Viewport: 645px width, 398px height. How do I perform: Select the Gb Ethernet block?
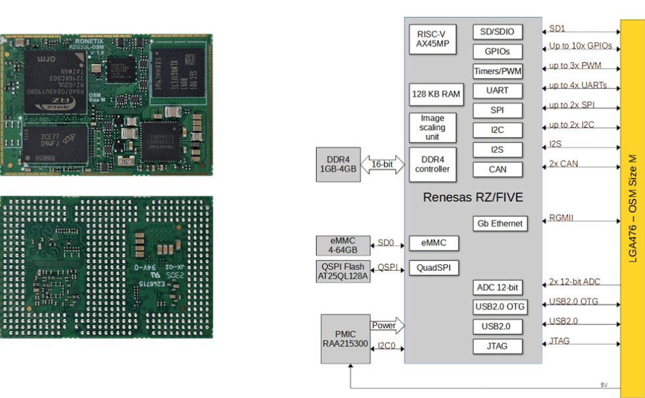click(500, 224)
